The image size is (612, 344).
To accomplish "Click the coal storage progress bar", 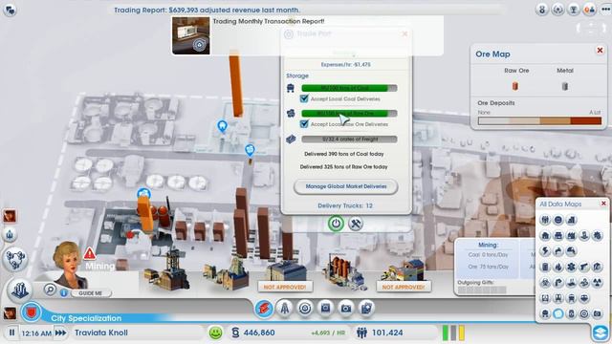I will coord(349,88).
